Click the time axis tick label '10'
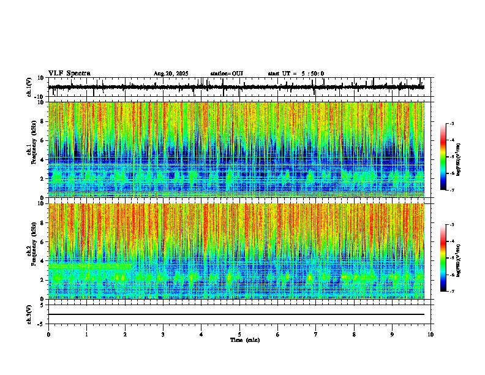 click(430, 335)
